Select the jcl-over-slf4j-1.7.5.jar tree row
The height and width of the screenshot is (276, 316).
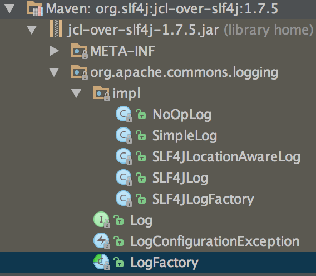tap(158, 30)
